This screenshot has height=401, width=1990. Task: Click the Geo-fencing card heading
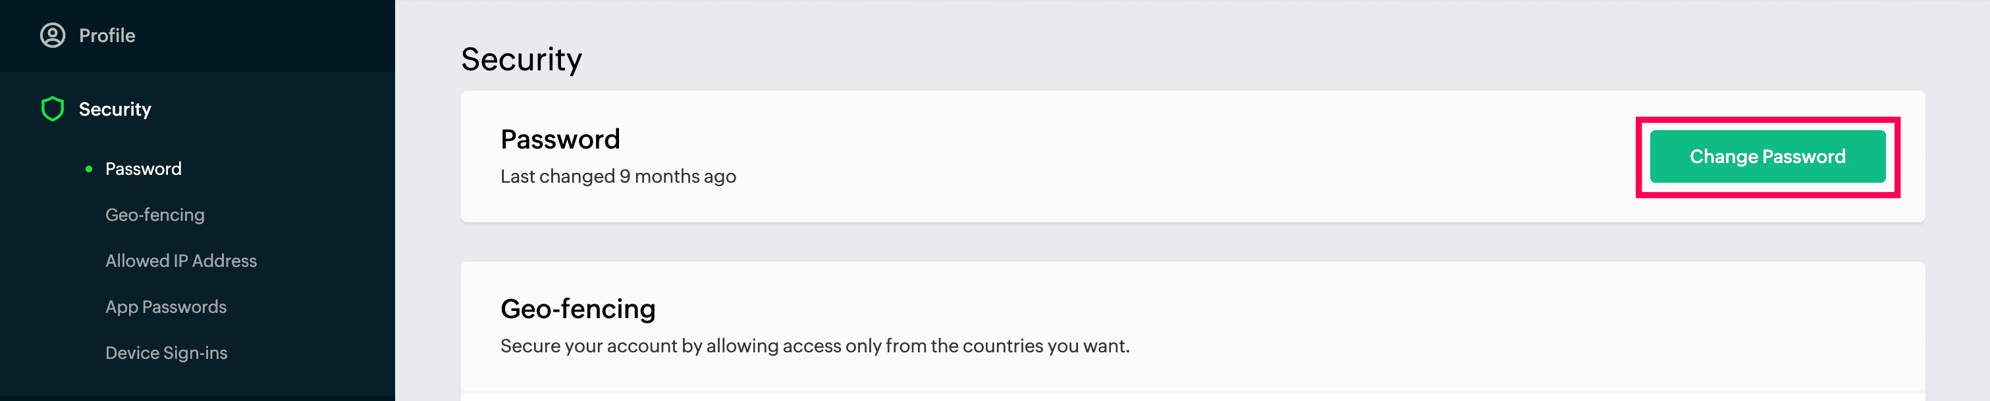tap(578, 309)
